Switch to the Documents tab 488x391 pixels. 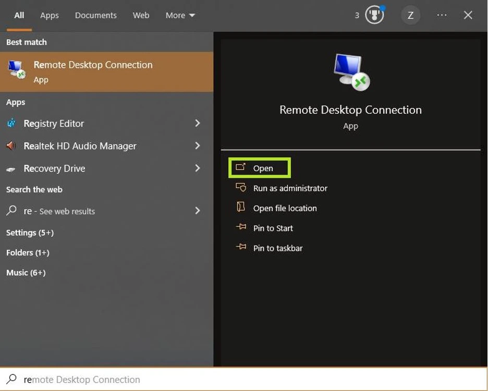[x=96, y=15]
